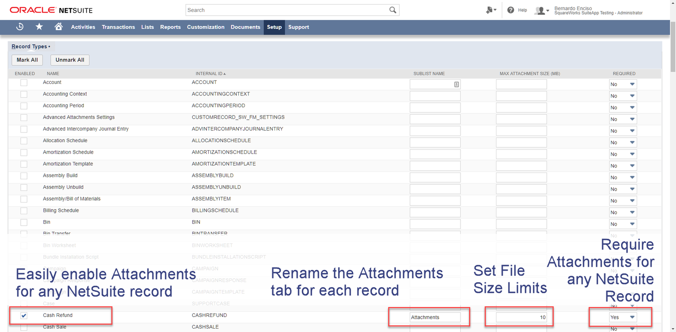This screenshot has width=676, height=332.
Task: Click the CASHREFUND internal ID text
Action: tap(209, 315)
